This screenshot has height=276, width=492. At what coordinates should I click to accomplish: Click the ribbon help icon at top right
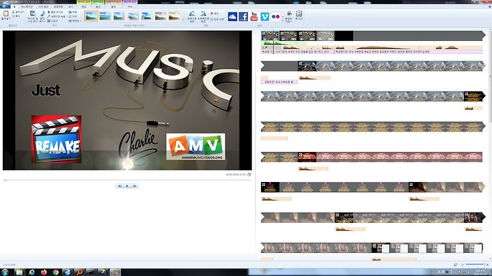click(x=489, y=6)
